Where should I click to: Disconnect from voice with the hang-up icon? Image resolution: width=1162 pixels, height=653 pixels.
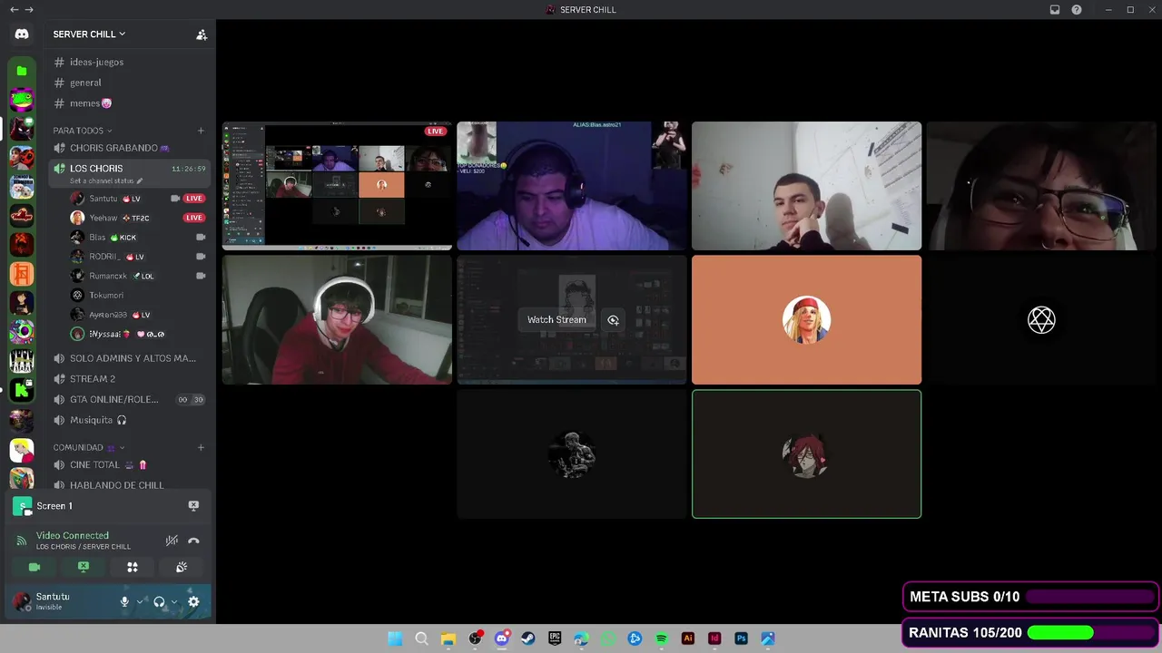[193, 541]
